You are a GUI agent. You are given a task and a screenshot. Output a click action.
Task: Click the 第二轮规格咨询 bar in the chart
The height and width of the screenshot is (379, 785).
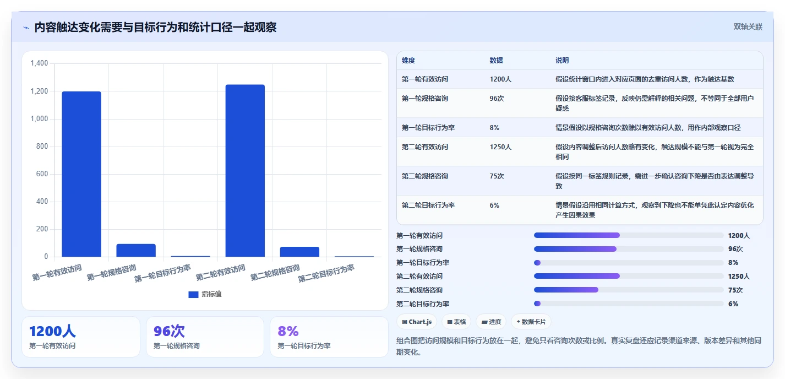click(x=299, y=252)
